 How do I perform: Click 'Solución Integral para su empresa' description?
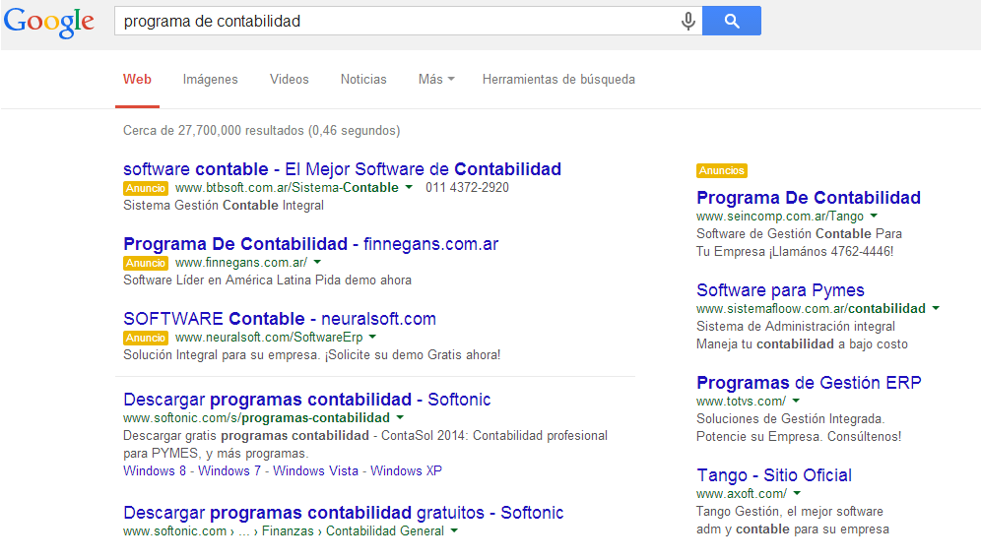coord(222,355)
